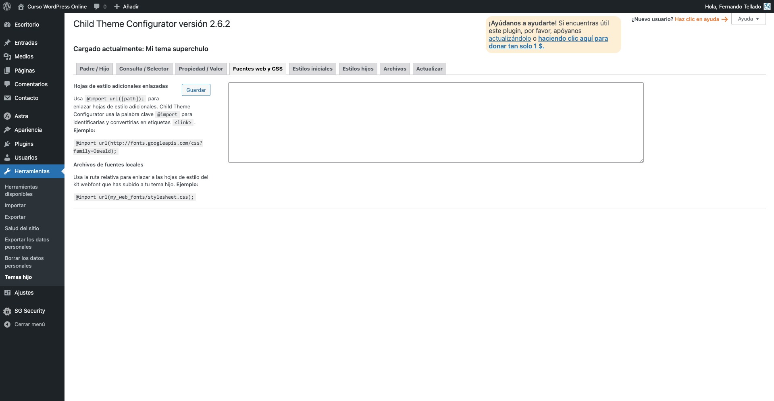774x401 pixels.
Task: Expand the Ayuda help dropdown
Action: 748,19
